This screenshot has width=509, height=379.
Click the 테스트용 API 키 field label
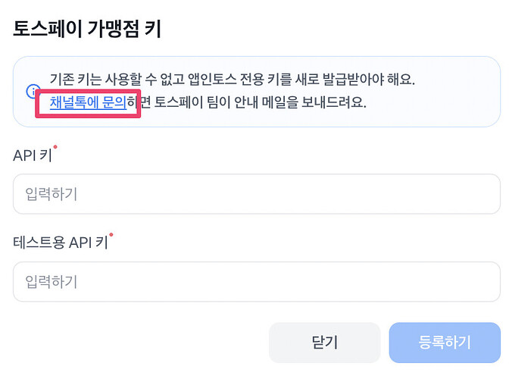point(60,243)
